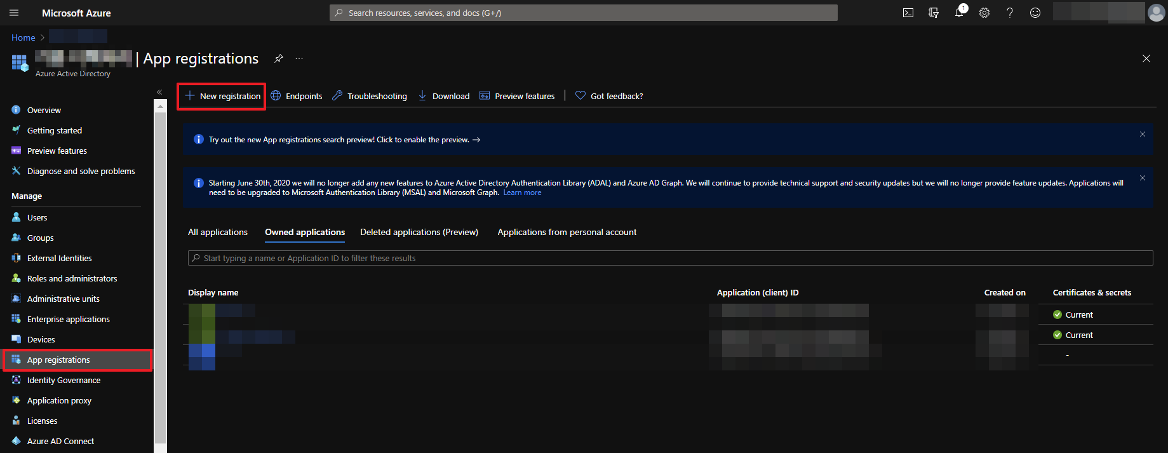Click the New registration button
Screen dimensions: 1168x453
point(222,97)
